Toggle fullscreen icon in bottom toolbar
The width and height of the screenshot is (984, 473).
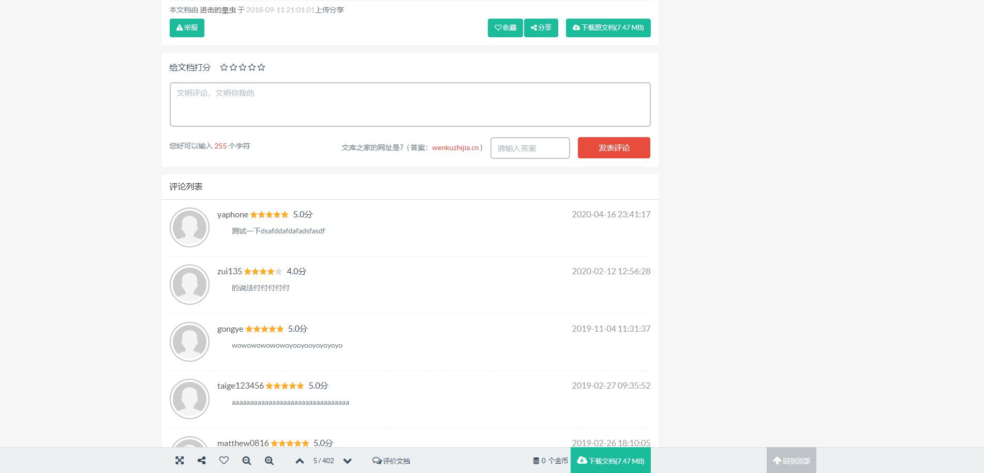(180, 461)
